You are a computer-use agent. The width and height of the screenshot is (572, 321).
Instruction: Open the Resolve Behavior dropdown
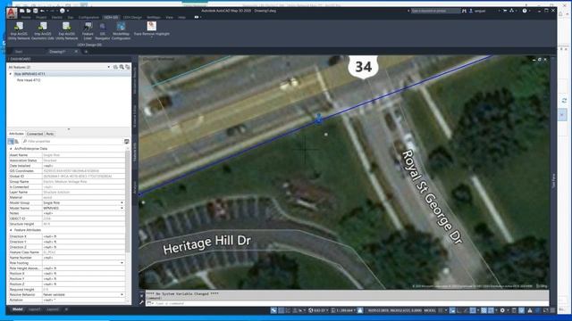(x=122, y=295)
